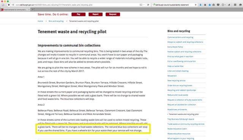Image resolution: width=243 pixels, height=140 pixels.
Task: Click the search engine magnifier icon
Action: coord(154,5)
